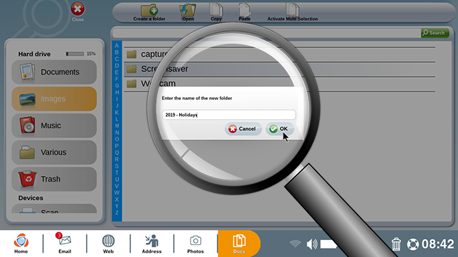Image resolution: width=458 pixels, height=257 pixels.
Task: Select the Images section
Action: click(x=54, y=99)
